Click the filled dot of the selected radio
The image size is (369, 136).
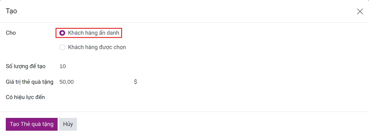coord(62,33)
